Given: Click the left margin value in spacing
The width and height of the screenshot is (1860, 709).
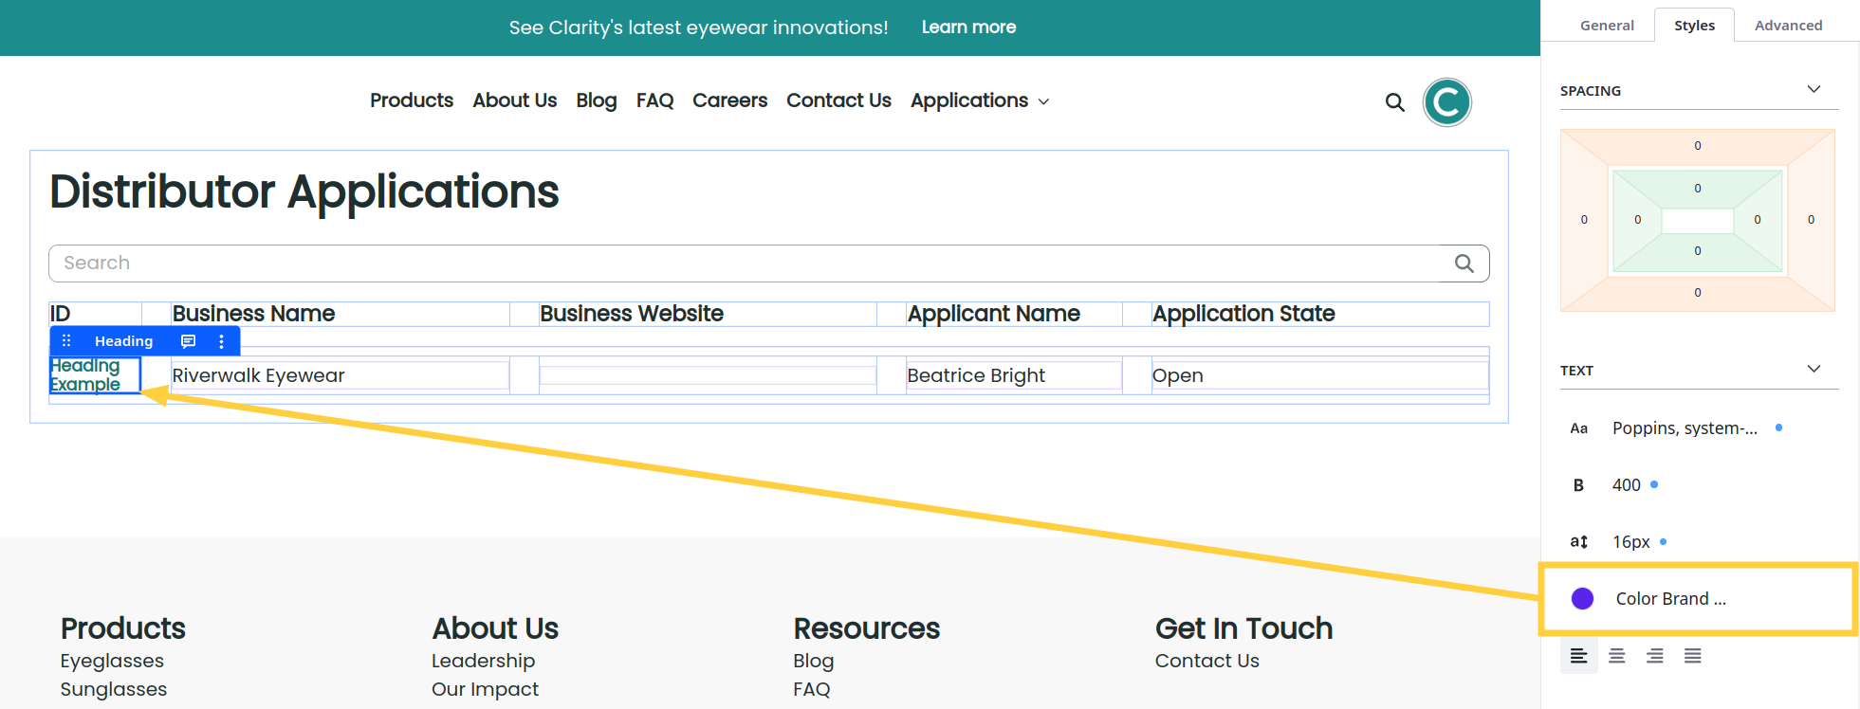Looking at the screenshot, I should (x=1584, y=220).
